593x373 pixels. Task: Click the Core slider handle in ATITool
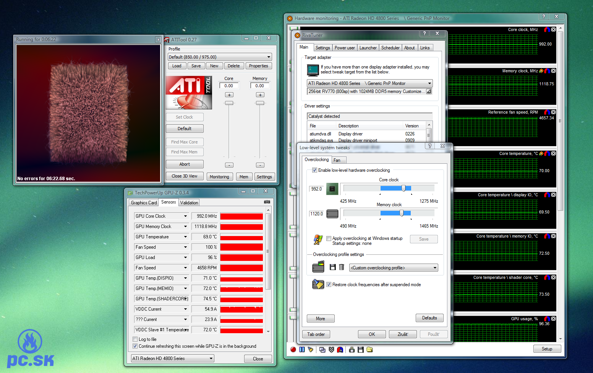pyautogui.click(x=229, y=103)
